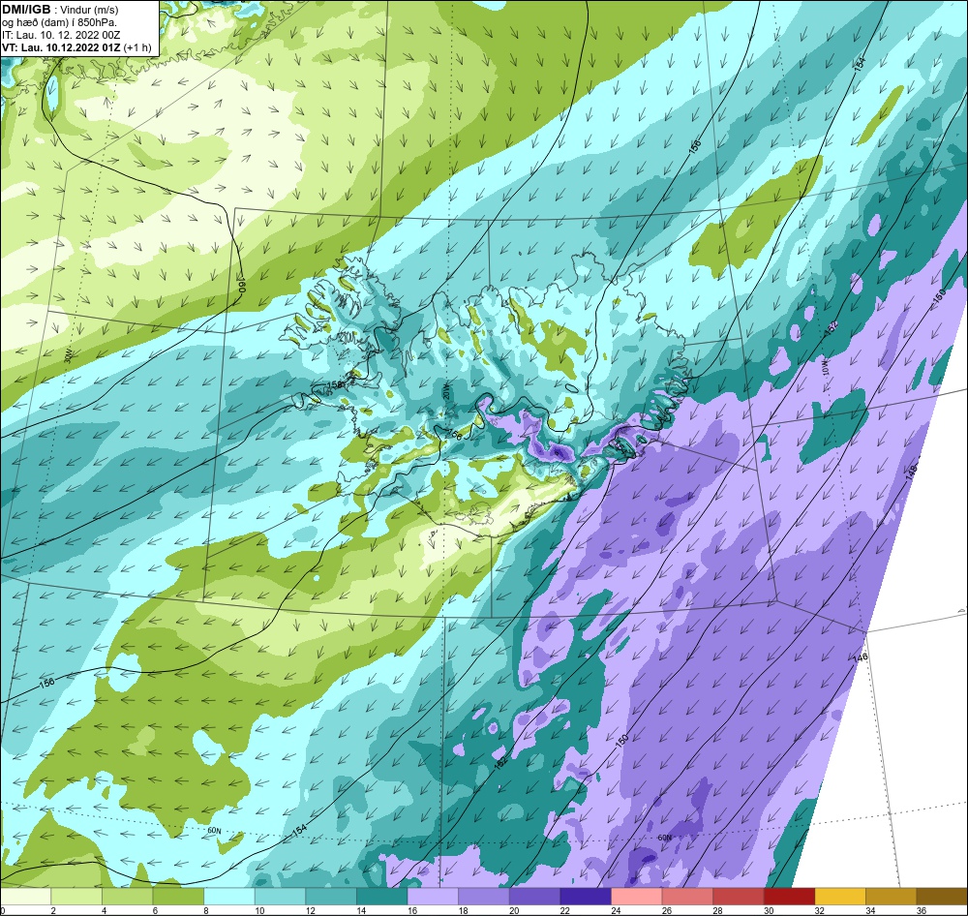968x916 pixels.
Task: Click the legend scale number '26'
Action: pos(667,910)
